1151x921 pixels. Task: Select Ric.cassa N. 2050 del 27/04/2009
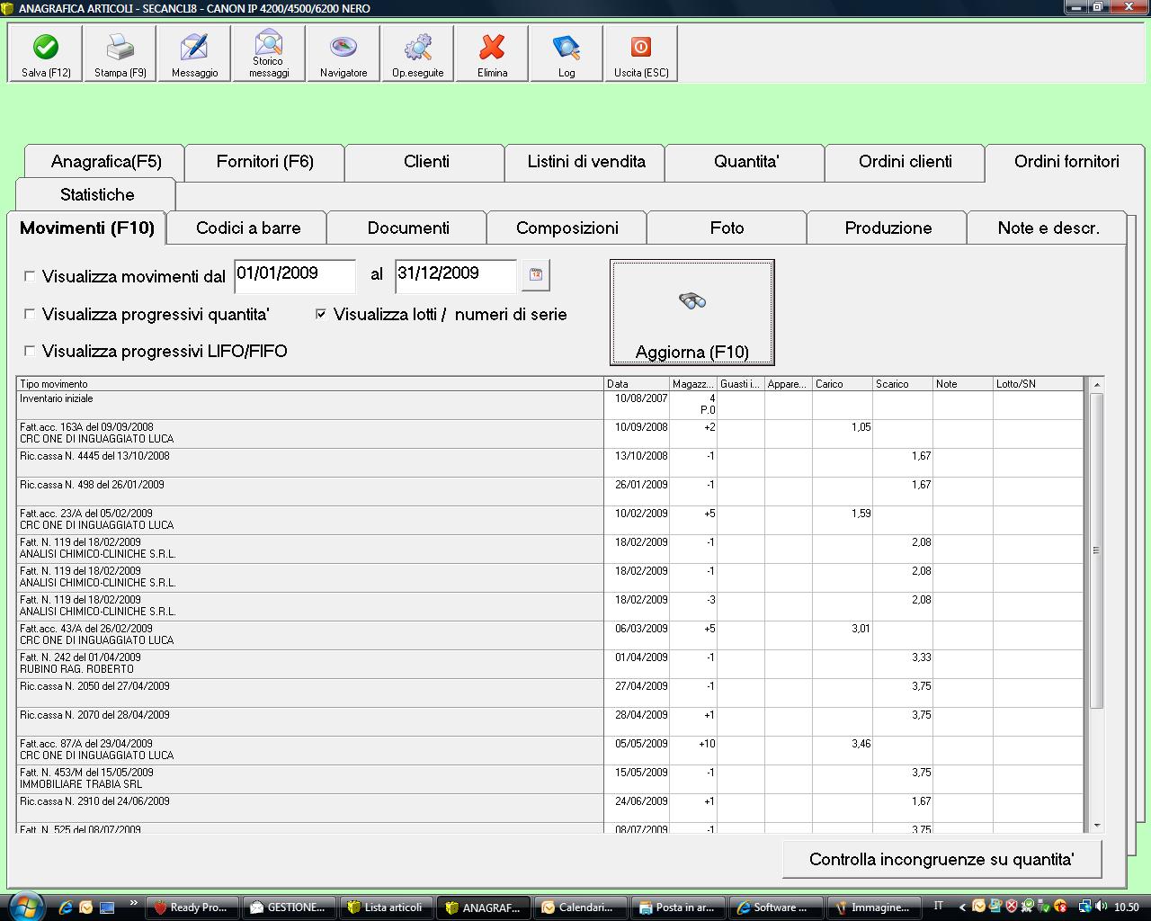pyautogui.click(x=550, y=693)
